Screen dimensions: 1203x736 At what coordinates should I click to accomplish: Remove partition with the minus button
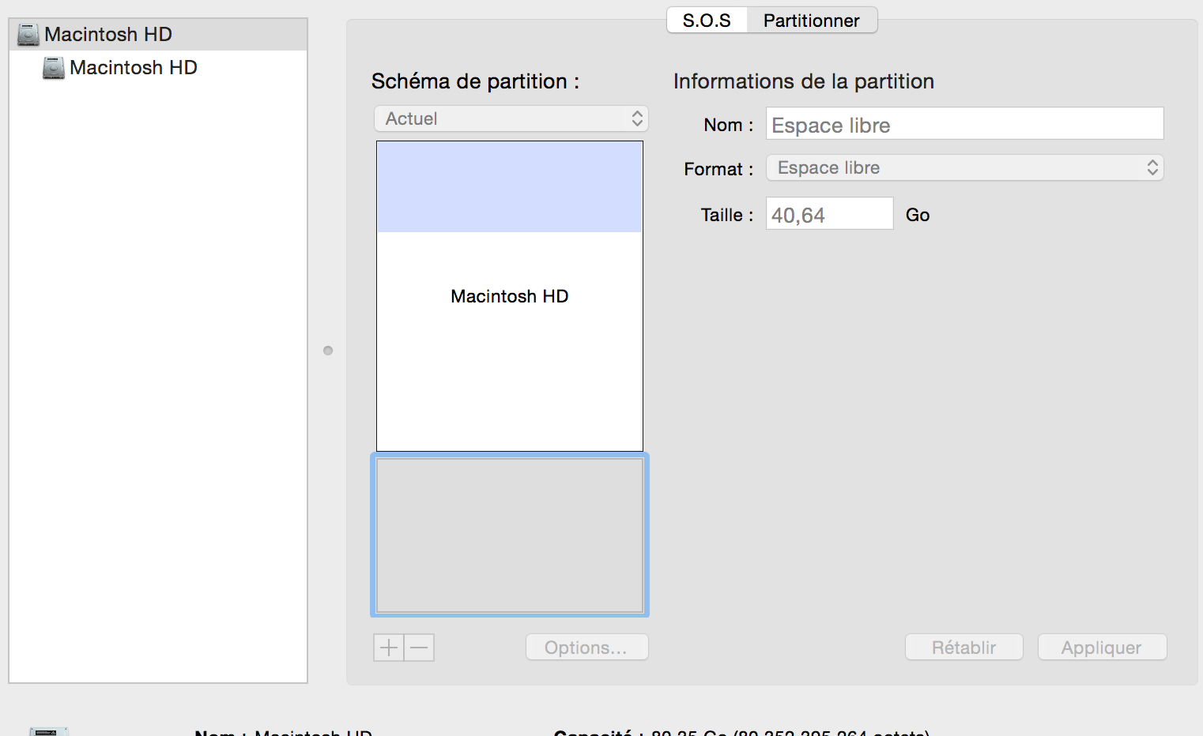420,648
